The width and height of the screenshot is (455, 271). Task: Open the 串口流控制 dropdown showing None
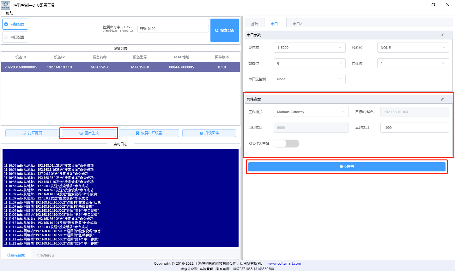point(310,79)
